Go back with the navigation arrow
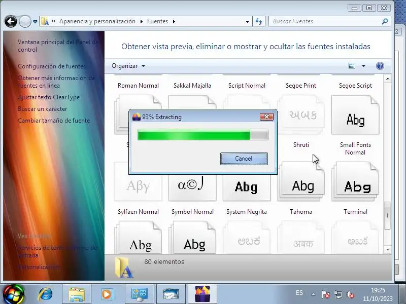This screenshot has height=304, width=406. [11, 21]
